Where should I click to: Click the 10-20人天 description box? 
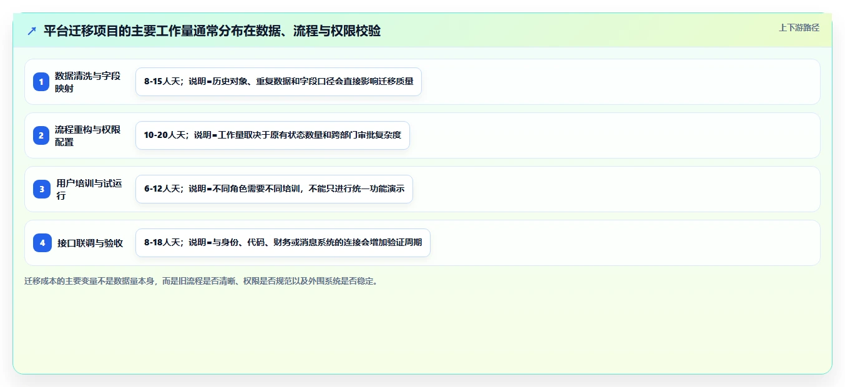pos(273,135)
